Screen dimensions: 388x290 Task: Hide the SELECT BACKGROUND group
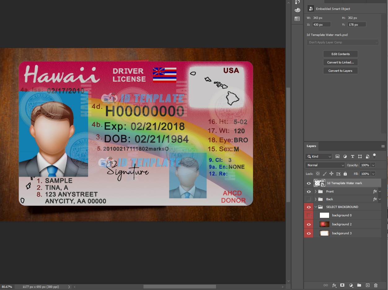[x=309, y=207]
